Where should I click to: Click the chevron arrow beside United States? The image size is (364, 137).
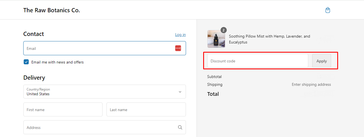[x=180, y=92]
